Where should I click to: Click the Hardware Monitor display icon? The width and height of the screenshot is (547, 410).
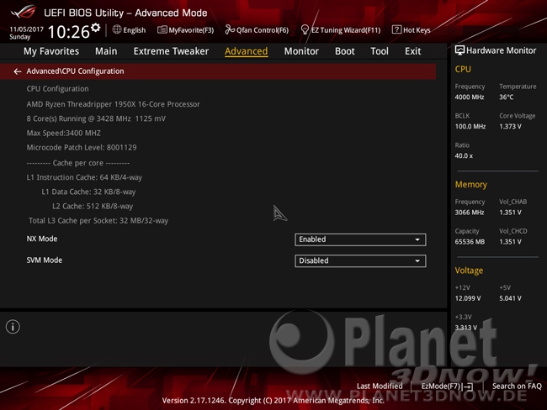459,50
